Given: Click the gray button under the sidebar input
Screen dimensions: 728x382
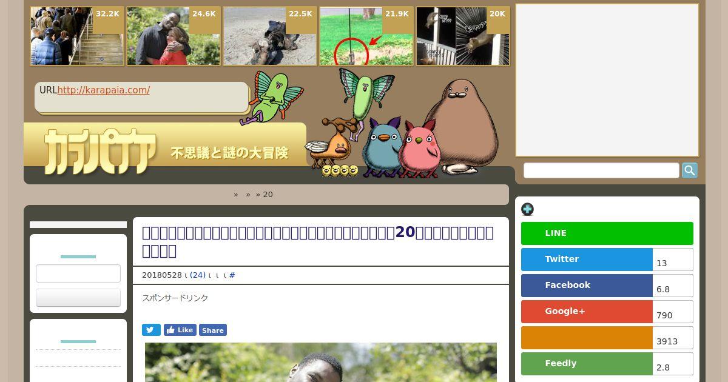Looking at the screenshot, I should [x=78, y=298].
